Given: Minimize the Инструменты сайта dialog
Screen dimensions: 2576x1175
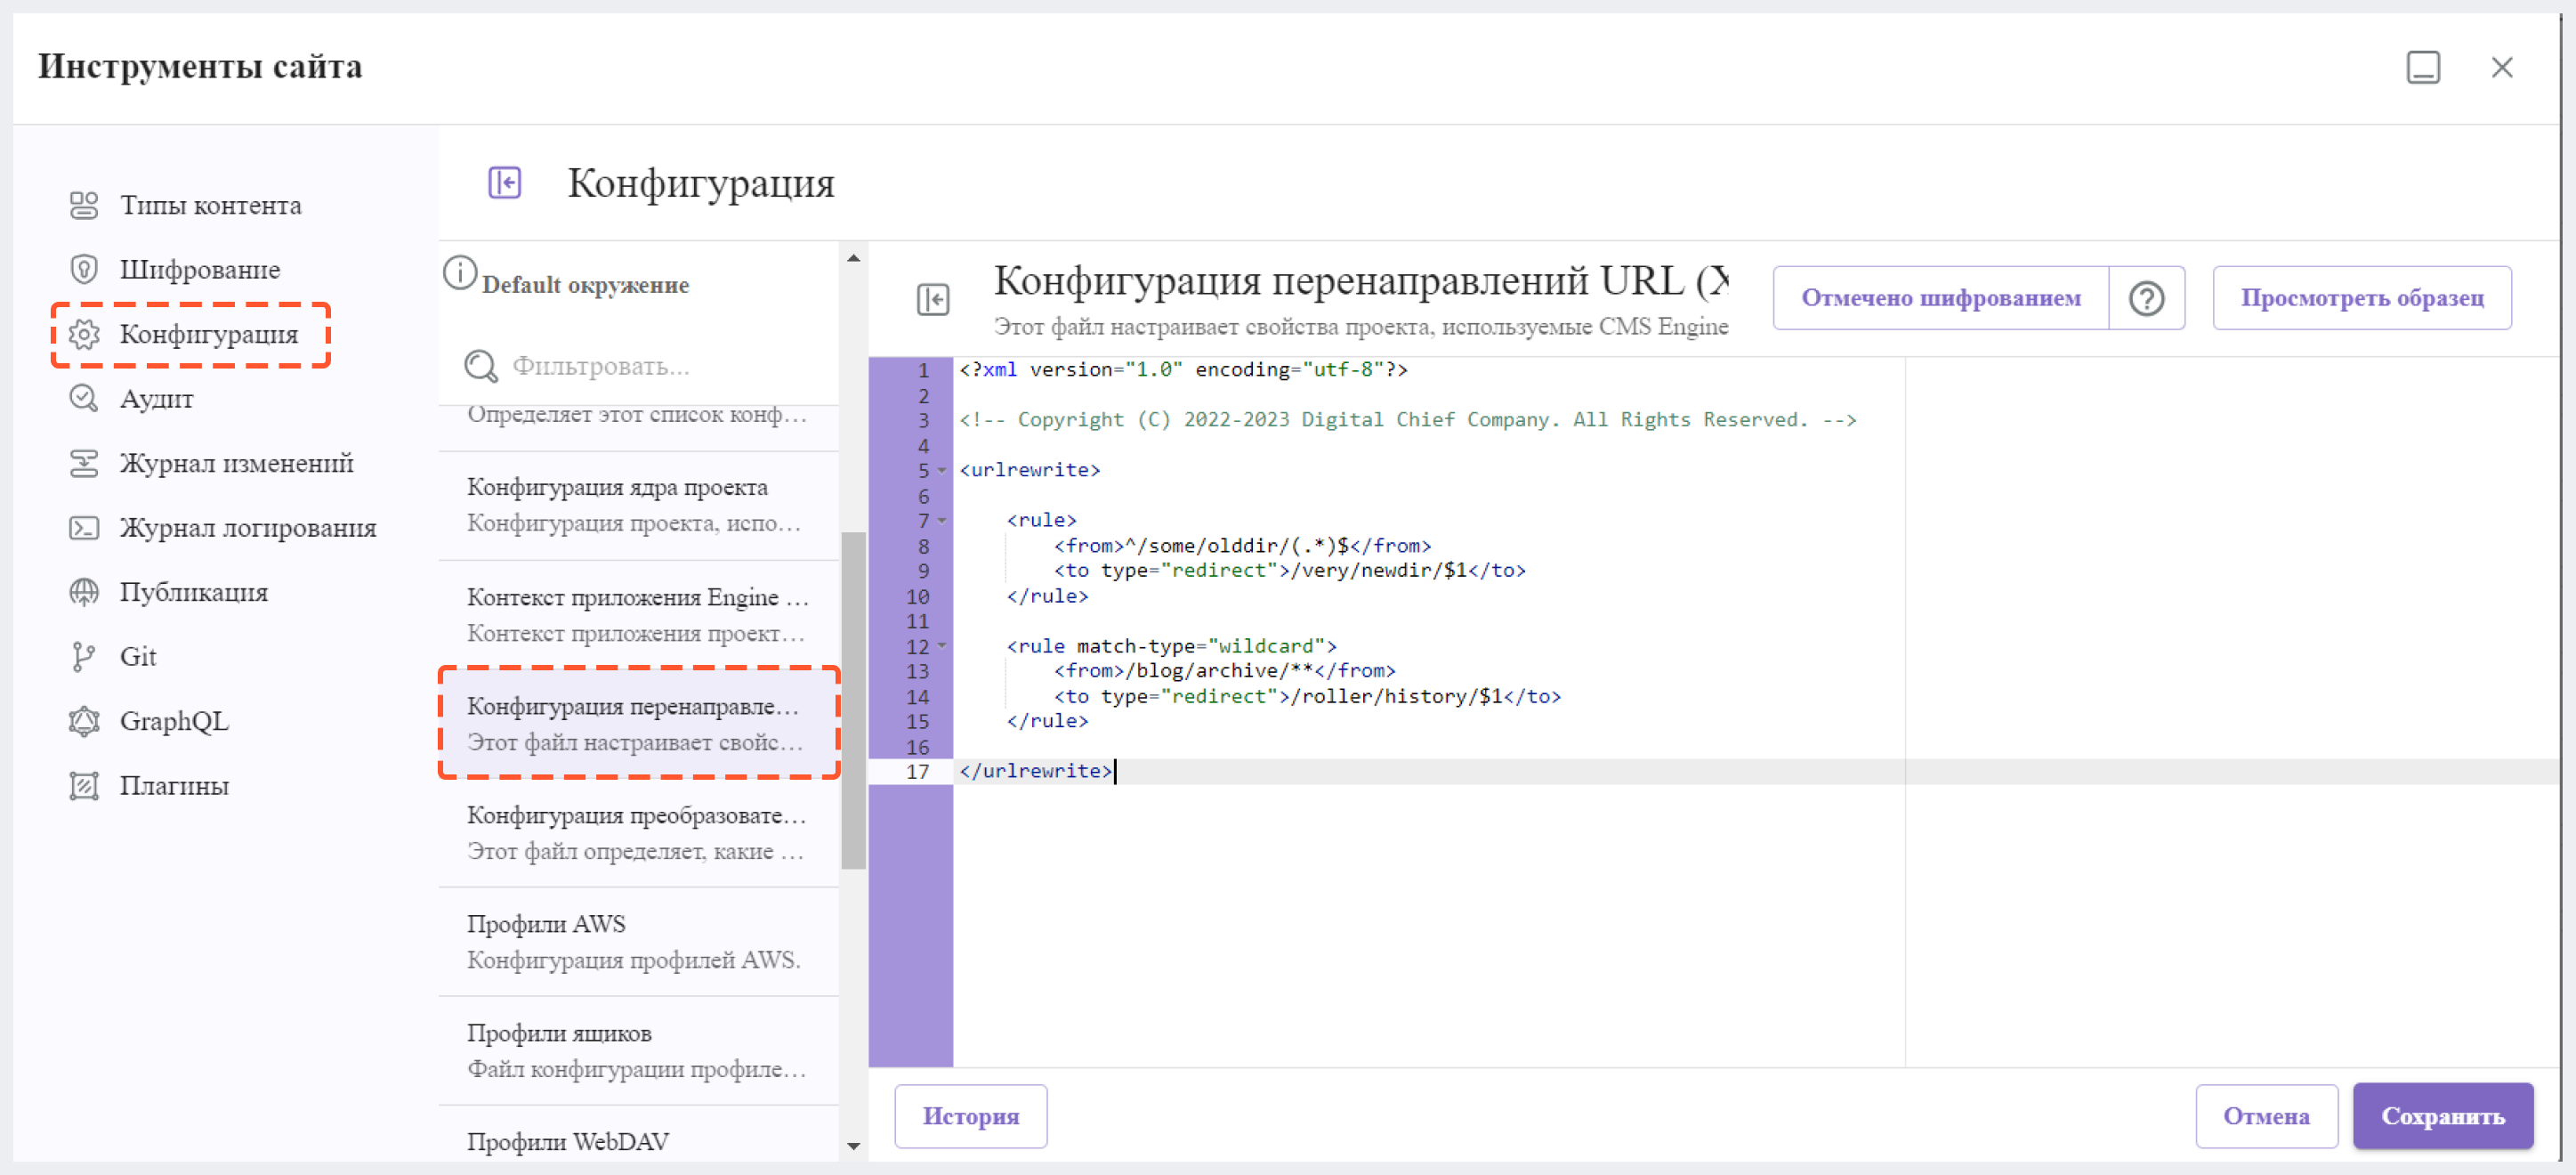Looking at the screenshot, I should [x=2422, y=67].
